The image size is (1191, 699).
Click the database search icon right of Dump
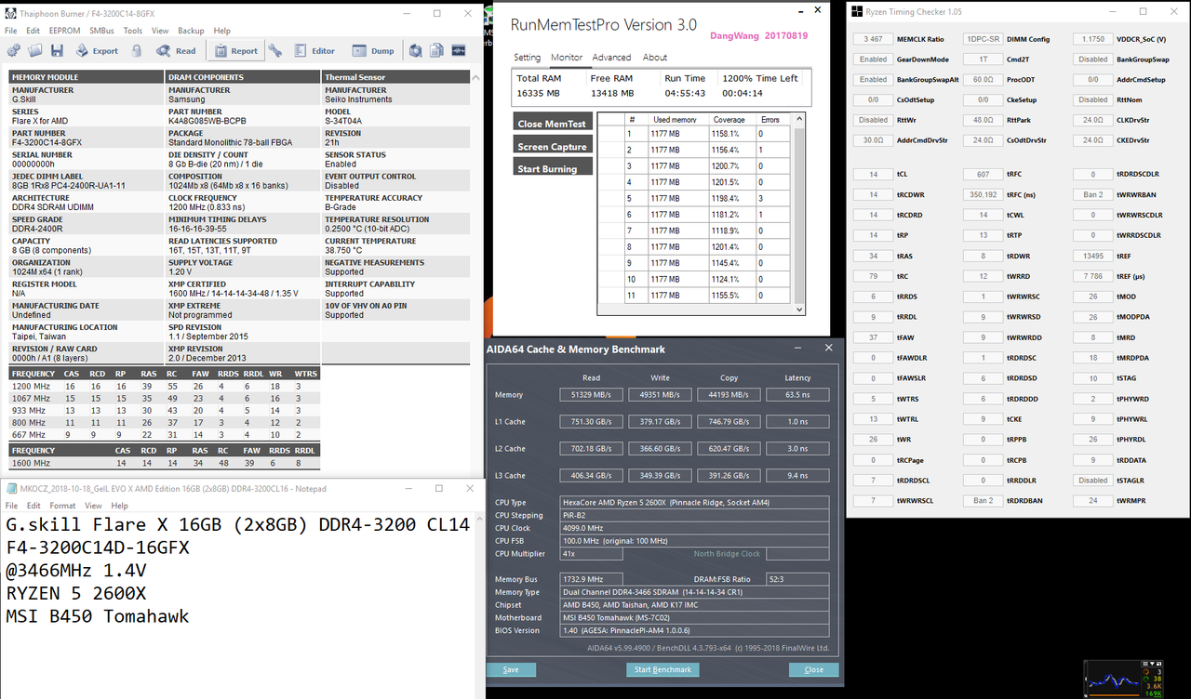(415, 51)
